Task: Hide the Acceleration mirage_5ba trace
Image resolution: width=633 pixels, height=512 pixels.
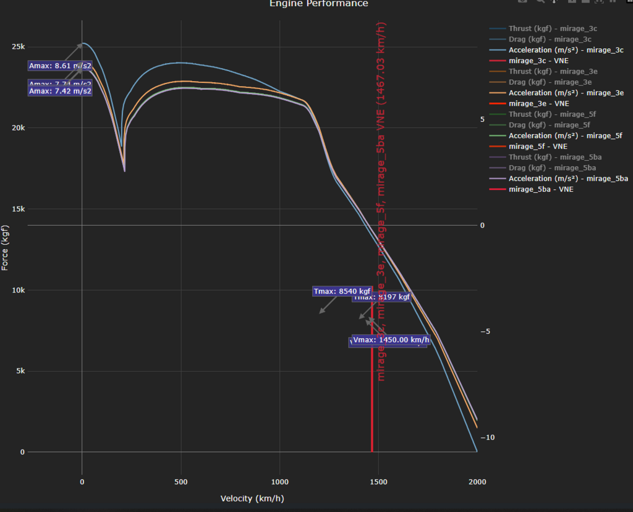Action: 568,179
